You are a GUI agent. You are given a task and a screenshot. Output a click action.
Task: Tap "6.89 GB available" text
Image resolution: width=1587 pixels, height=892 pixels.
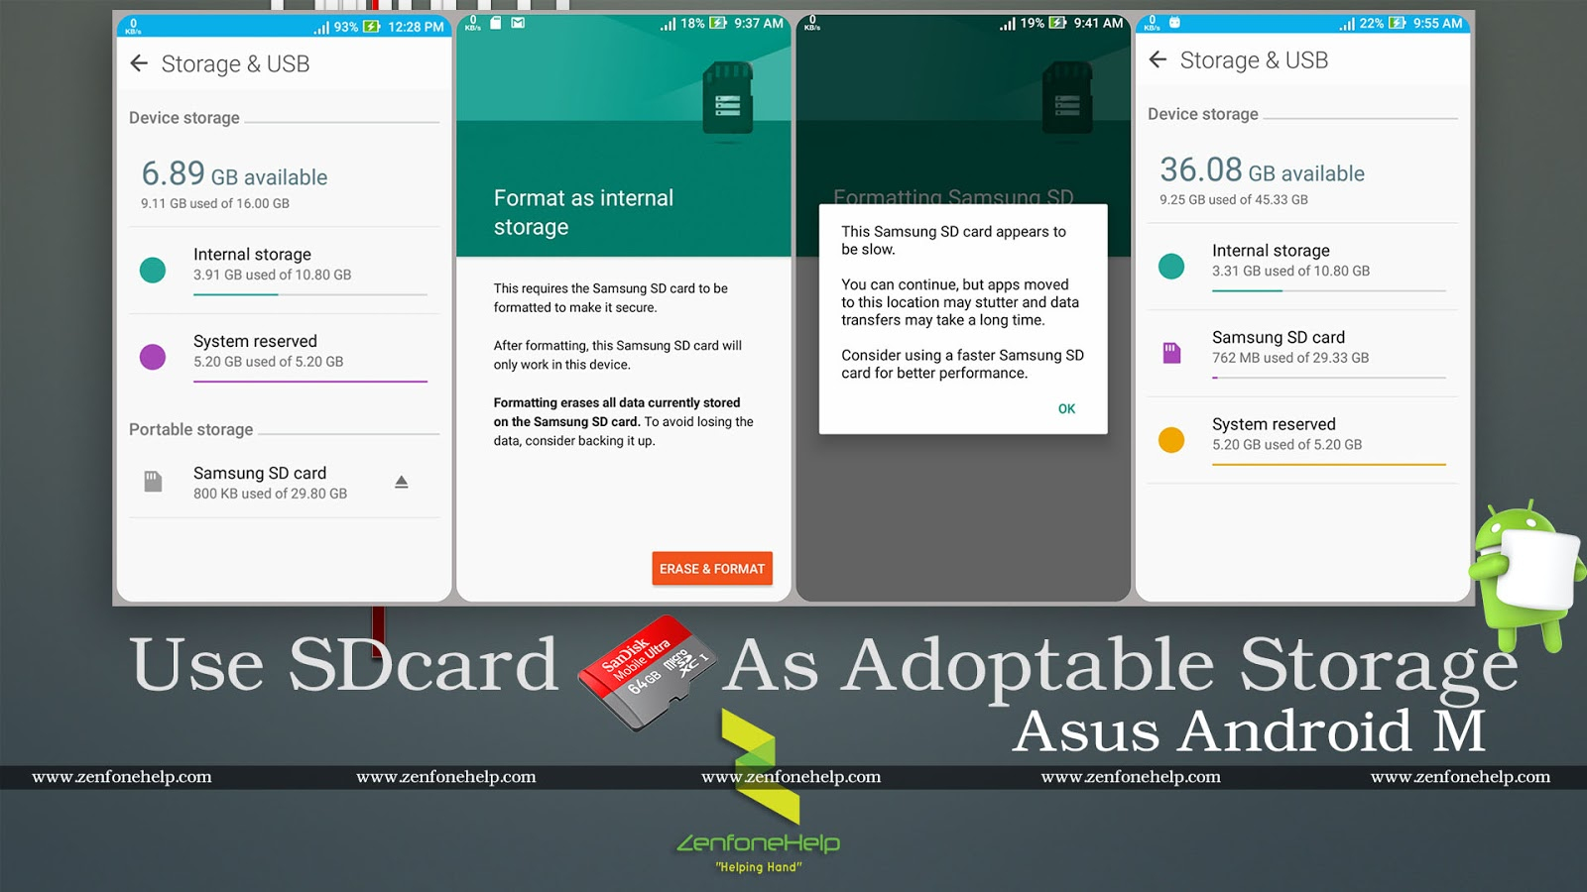click(x=234, y=174)
